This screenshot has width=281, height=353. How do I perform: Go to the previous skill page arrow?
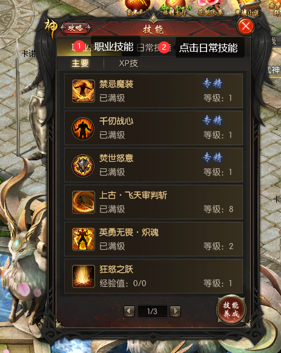coord(129,311)
